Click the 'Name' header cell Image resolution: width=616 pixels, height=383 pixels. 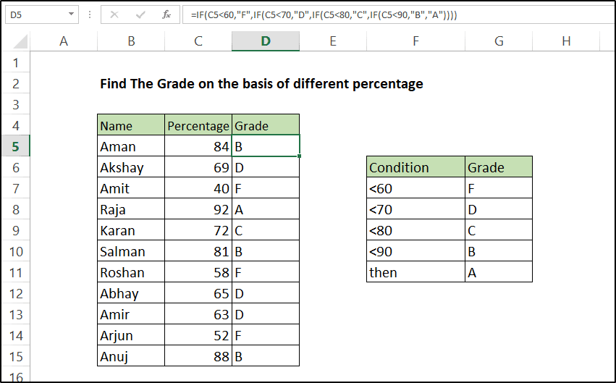pyautogui.click(x=131, y=125)
